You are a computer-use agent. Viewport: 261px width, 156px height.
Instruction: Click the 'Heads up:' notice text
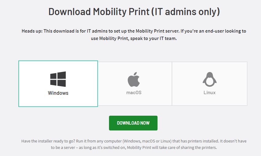point(32,31)
